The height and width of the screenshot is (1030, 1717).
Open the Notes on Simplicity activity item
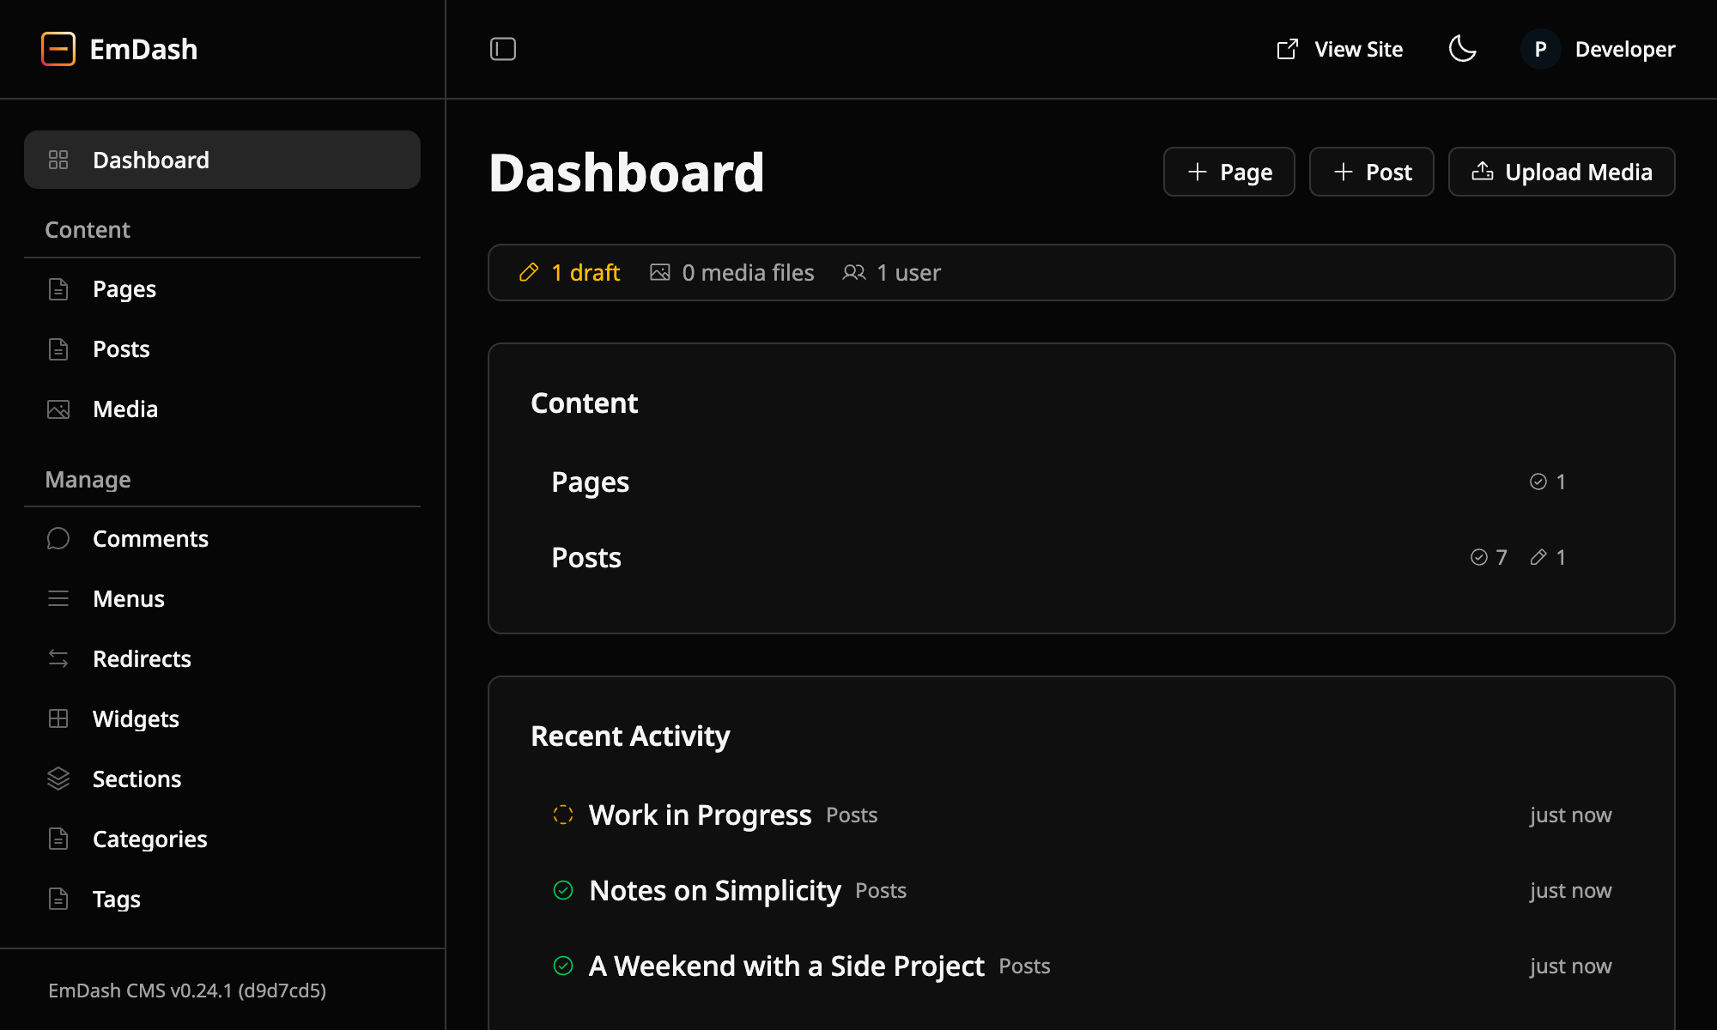1081,890
